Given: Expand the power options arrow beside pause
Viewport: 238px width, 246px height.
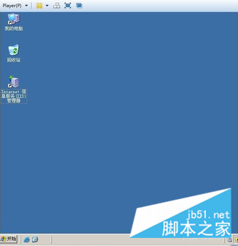Looking at the screenshot, I should click(47, 6).
